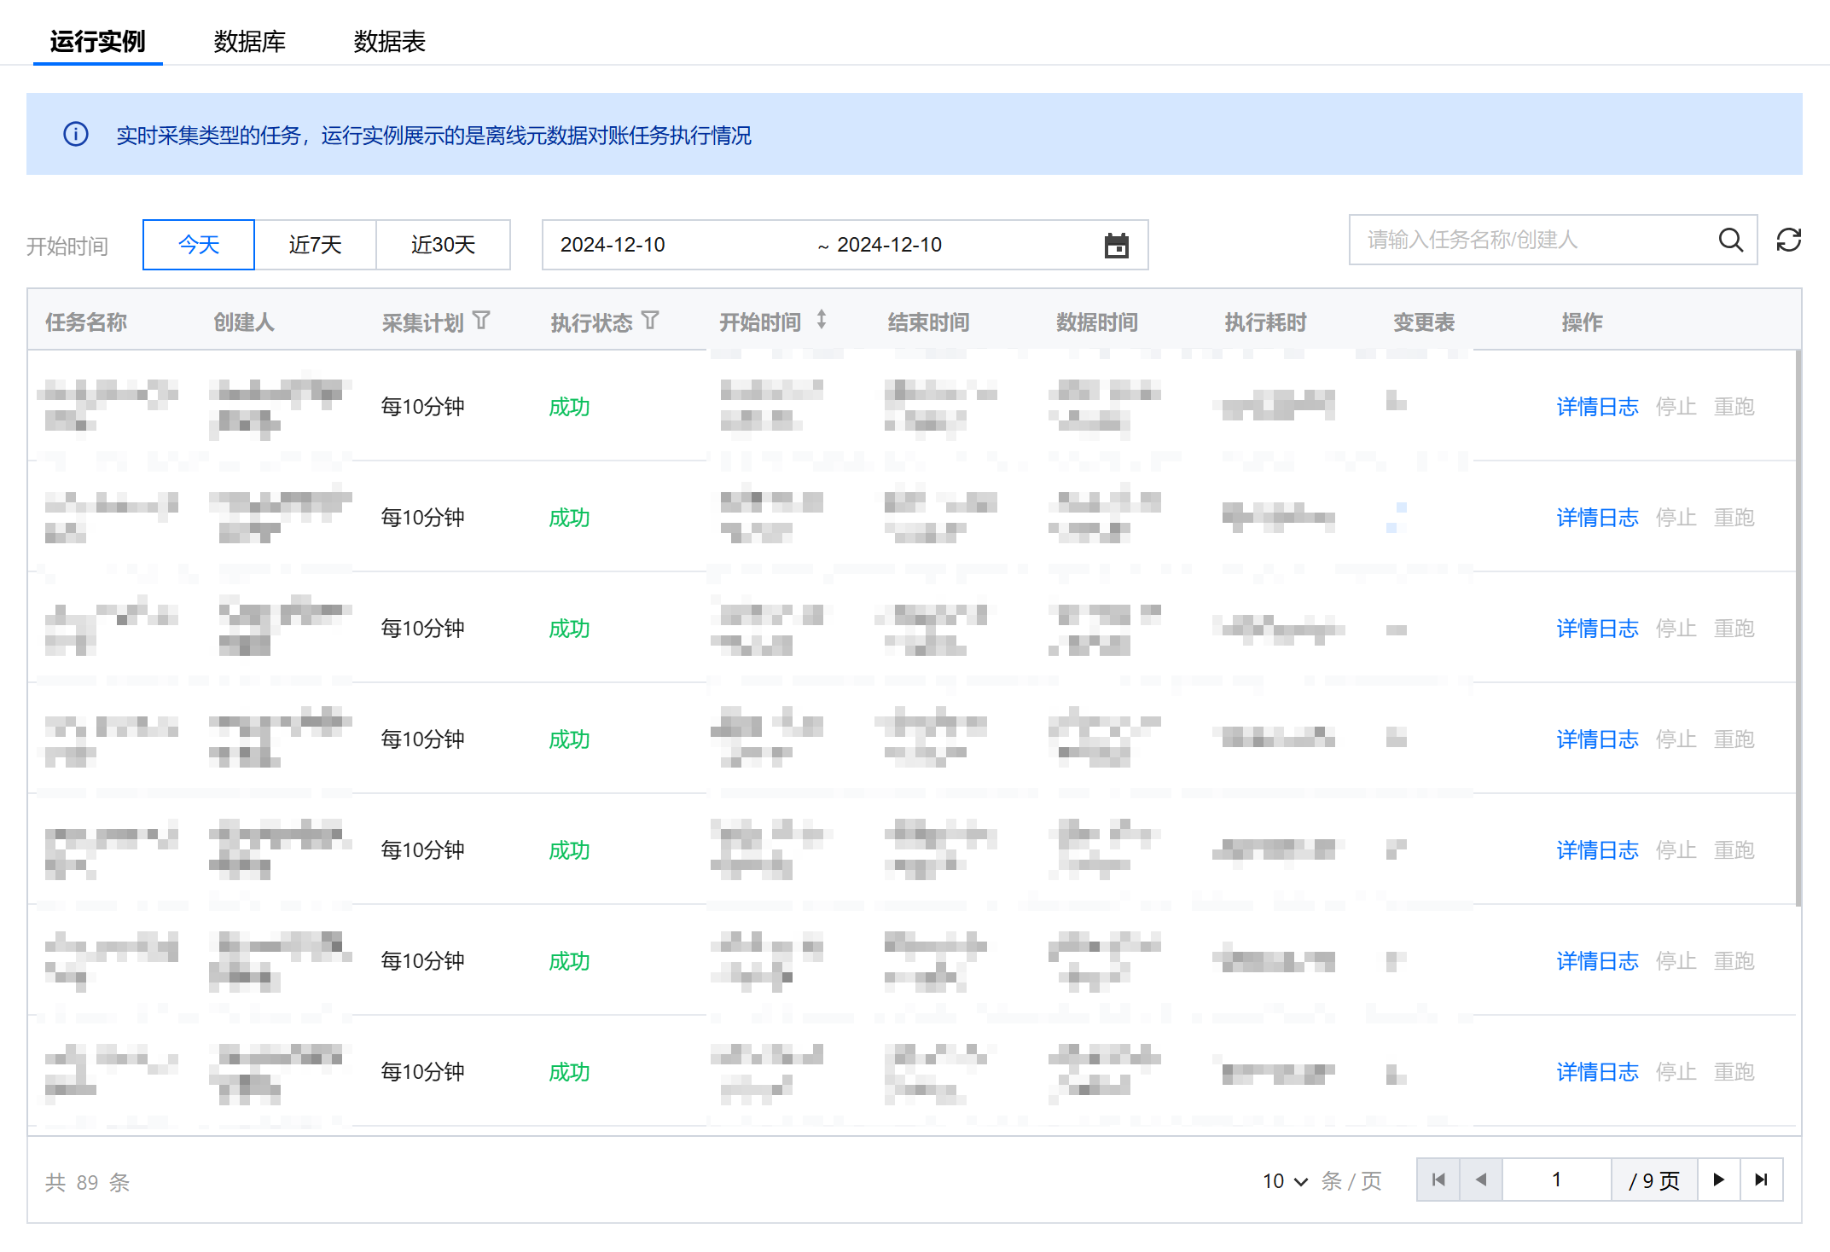Open the calendar date picker icon
The image size is (1830, 1252).
tap(1116, 246)
